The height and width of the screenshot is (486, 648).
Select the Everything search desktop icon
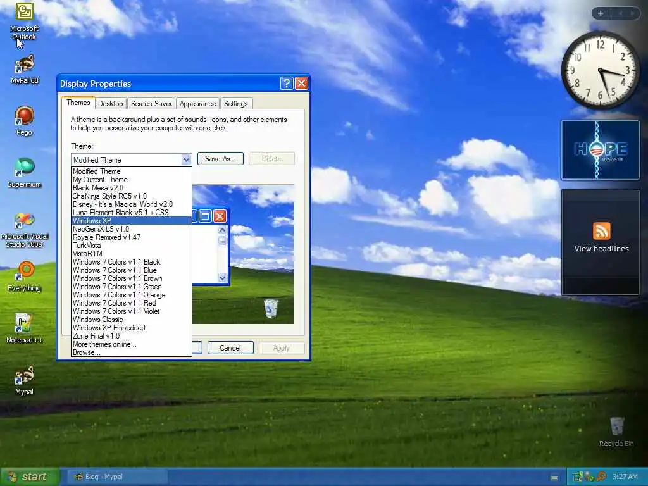(25, 276)
